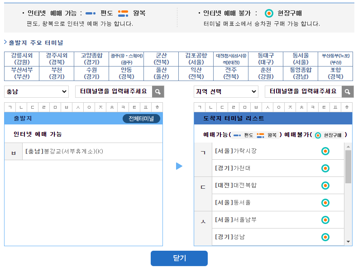Select arrival terminal [경기]가천대
Screen dimensions: 358x267
278,168
